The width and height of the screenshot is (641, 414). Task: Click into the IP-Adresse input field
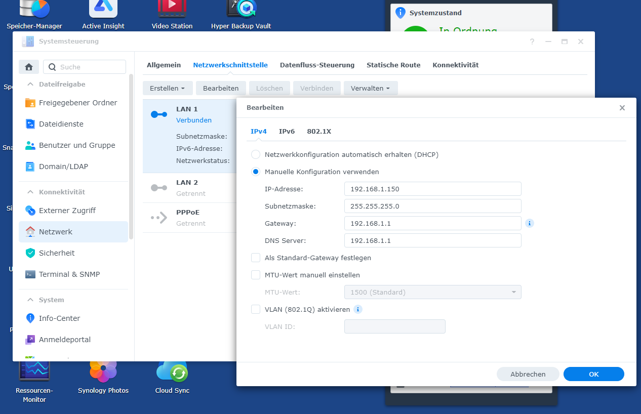(x=432, y=189)
